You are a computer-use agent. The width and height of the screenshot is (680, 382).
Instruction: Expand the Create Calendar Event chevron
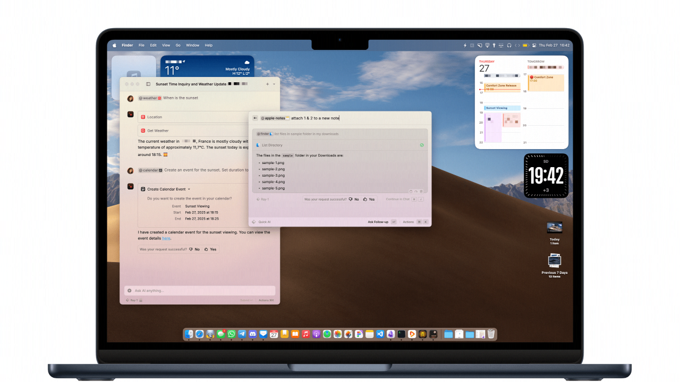[189, 189]
